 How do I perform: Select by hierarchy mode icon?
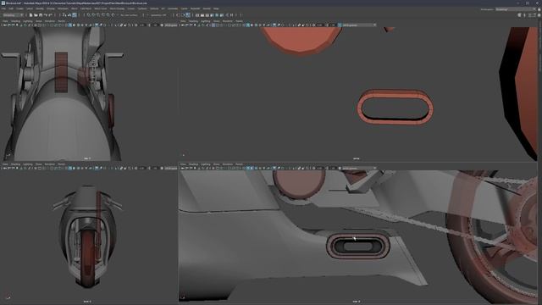(x=64, y=15)
